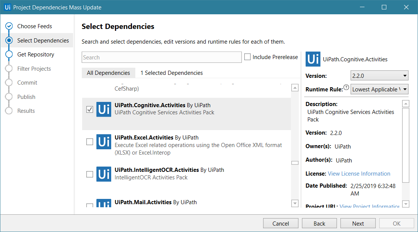Enable the Include Prerelease checkbox
The height and width of the screenshot is (232, 418).
point(247,57)
